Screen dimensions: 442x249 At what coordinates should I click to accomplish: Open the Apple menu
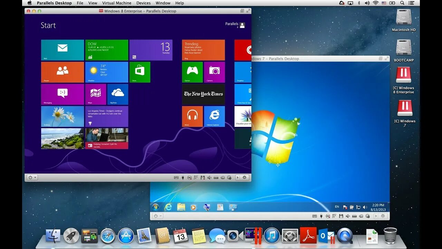(x=29, y=3)
